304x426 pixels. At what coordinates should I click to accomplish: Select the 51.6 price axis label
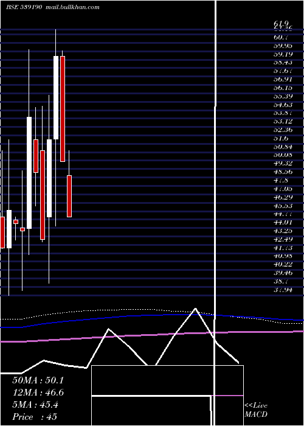click(x=281, y=138)
